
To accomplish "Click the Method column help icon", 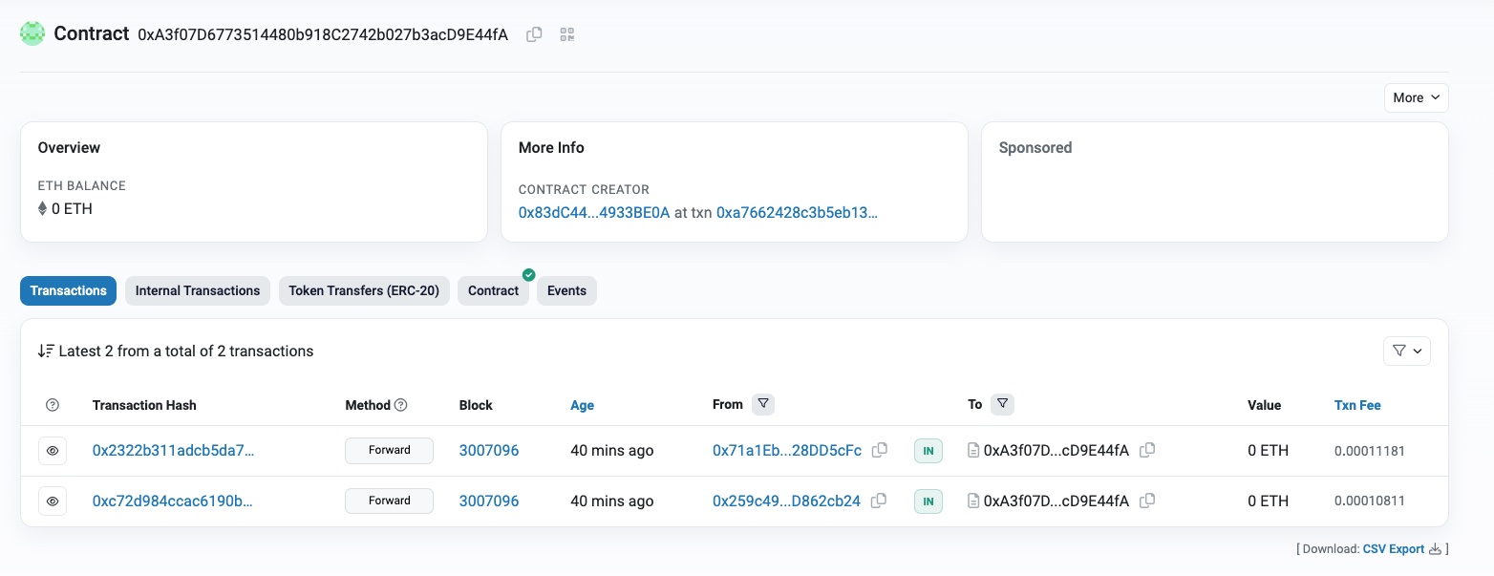I will click(401, 405).
